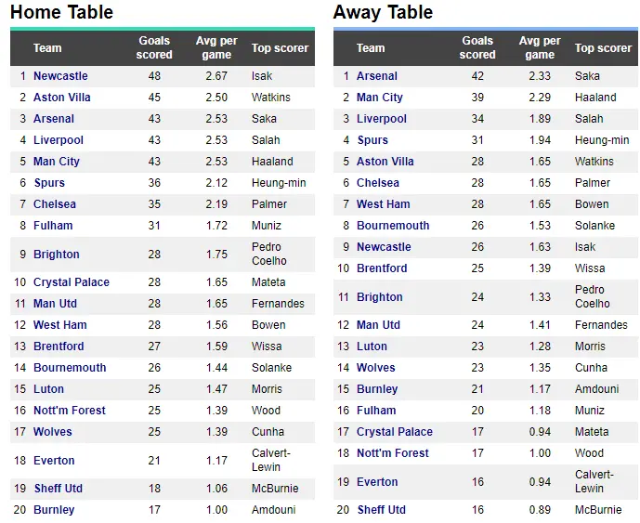The image size is (640, 523).
Task: Select Brentford in the Away Table
Action: pyautogui.click(x=382, y=268)
